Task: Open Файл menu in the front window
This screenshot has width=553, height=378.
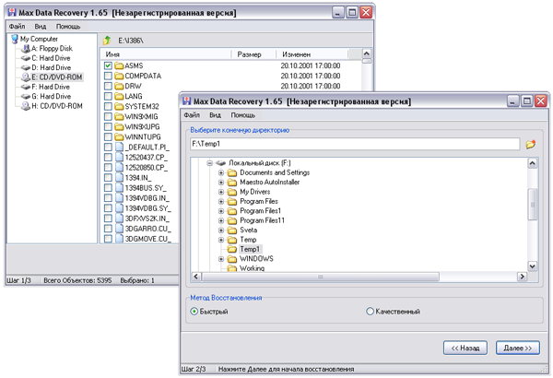Action: (192, 115)
